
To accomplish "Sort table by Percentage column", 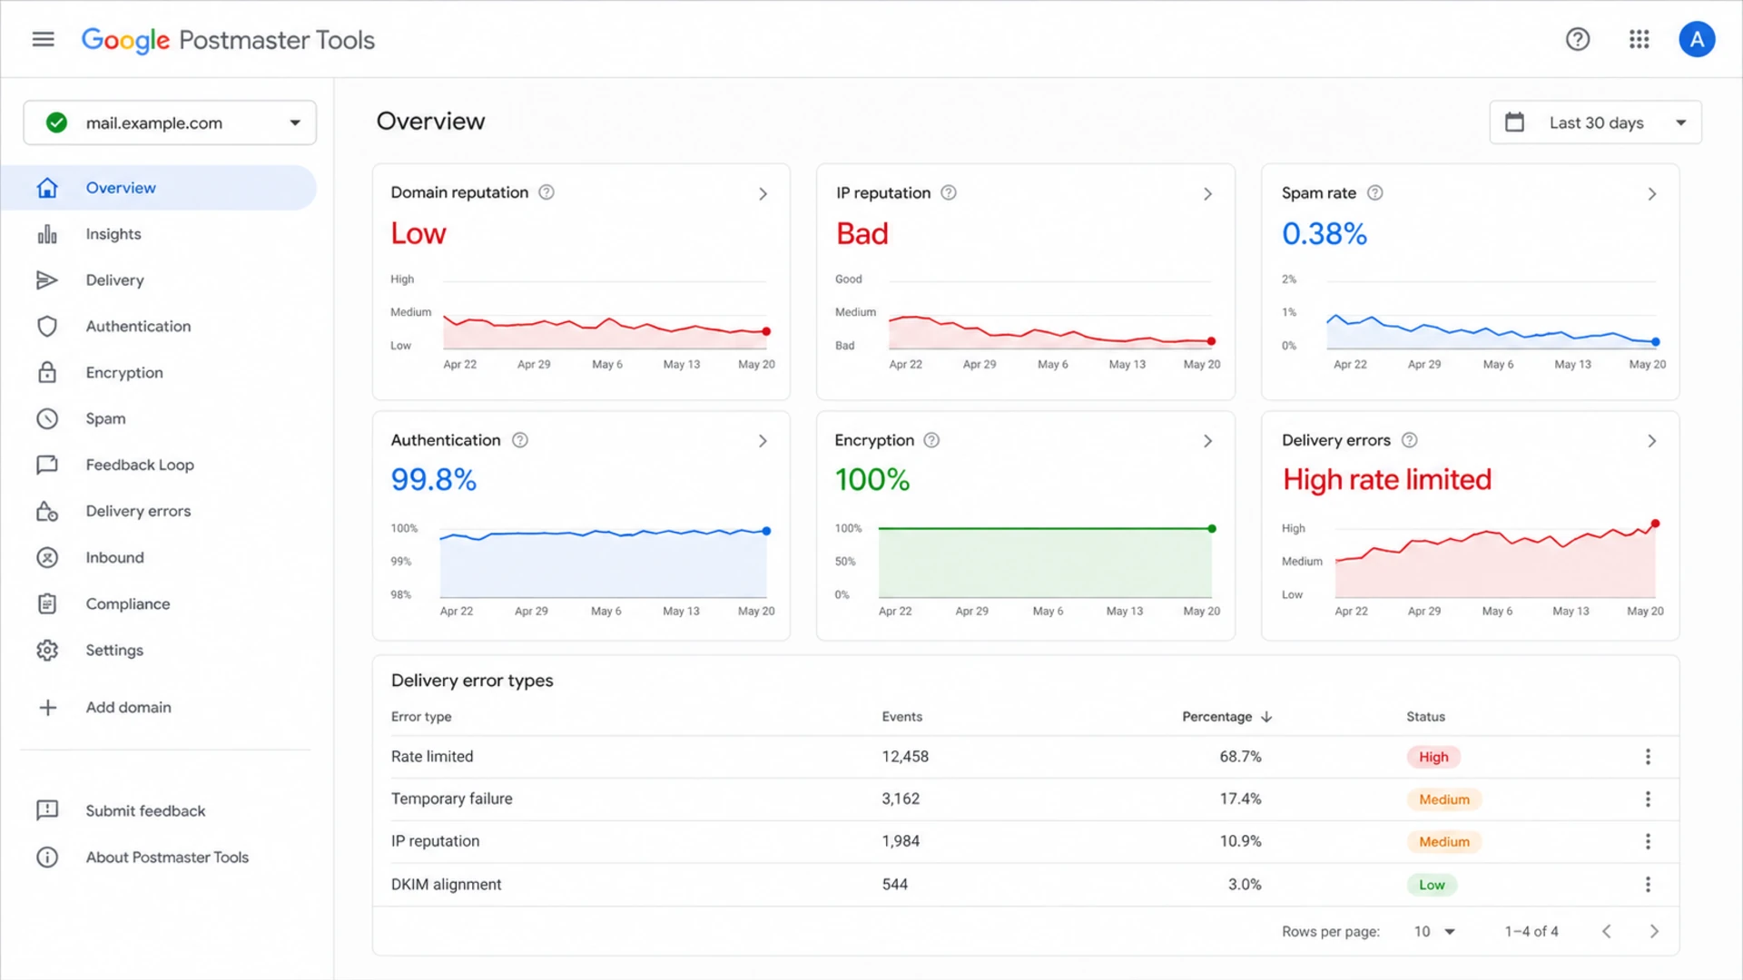I will pos(1226,717).
